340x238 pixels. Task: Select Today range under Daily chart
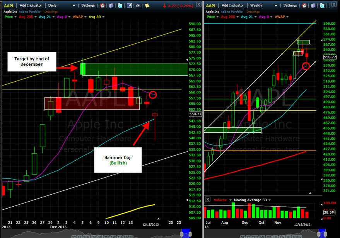point(128,236)
